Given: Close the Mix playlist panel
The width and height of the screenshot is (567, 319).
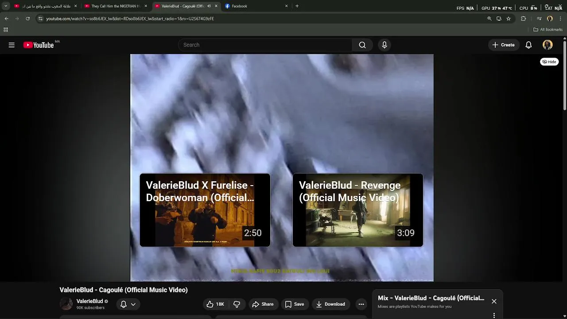Looking at the screenshot, I should [x=494, y=301].
